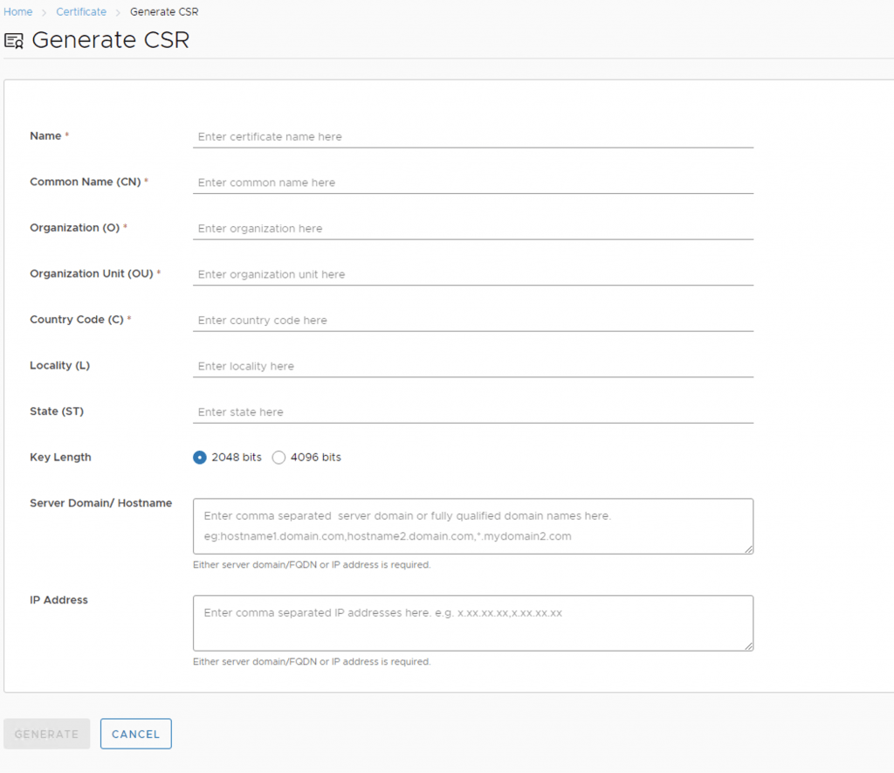Screen dimensions: 894x773
Task: Click the IP Address text area resize handle
Action: (748, 646)
